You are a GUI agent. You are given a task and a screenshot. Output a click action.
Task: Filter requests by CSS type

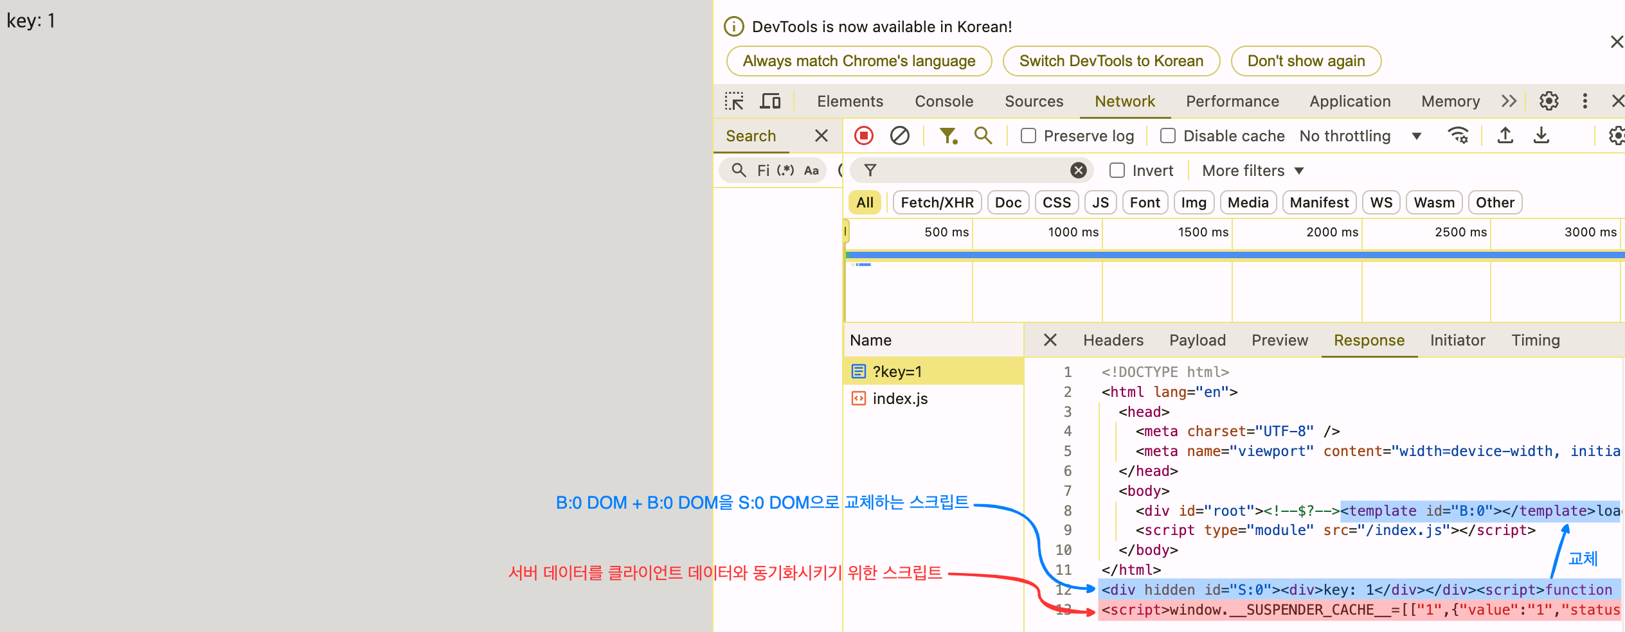click(1057, 202)
